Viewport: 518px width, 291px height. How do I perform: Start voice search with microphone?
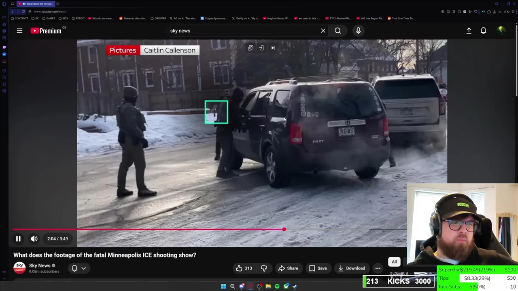[x=358, y=31]
